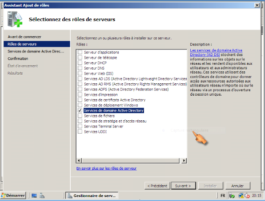Image resolution: width=265 pixels, height=201 pixels.
Task: Select the Services Terminal Server row label
Action: (x=104, y=127)
